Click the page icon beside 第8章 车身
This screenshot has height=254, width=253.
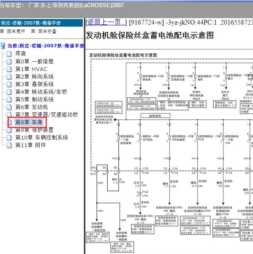point(10,122)
